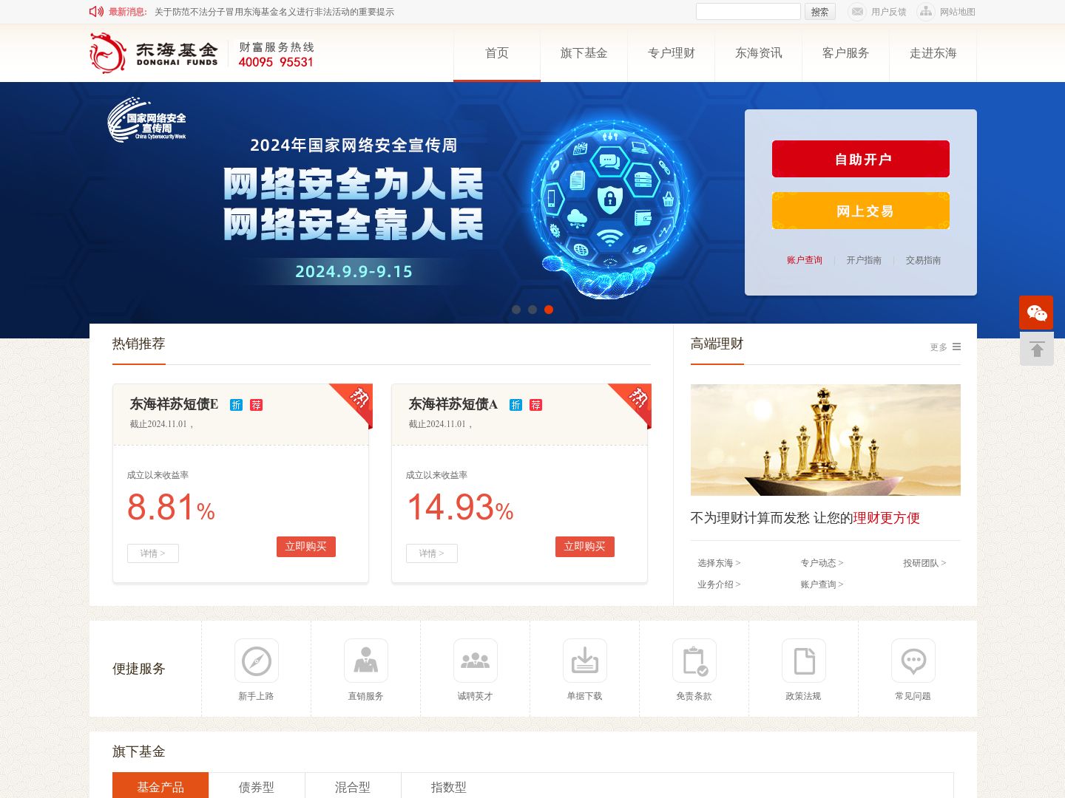Select the 直销服务 person icon
Image resolution: width=1065 pixels, height=798 pixels.
click(x=365, y=661)
